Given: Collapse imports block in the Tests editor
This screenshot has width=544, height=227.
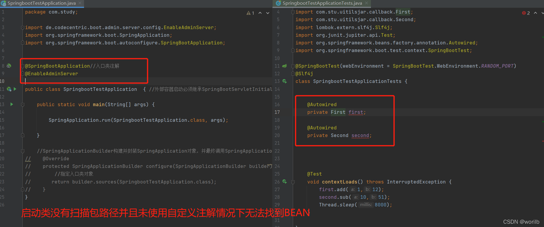Looking at the screenshot, I should (293, 12).
